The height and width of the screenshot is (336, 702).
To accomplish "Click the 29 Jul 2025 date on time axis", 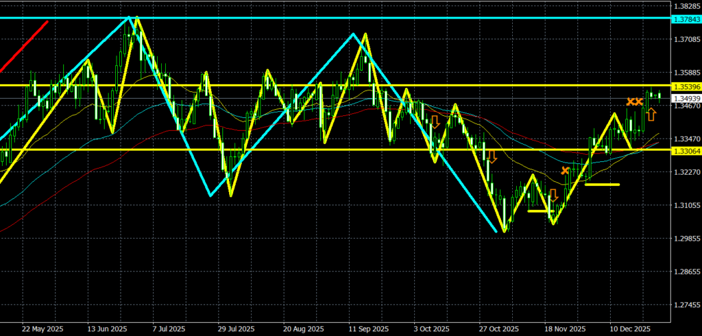I will (235, 328).
